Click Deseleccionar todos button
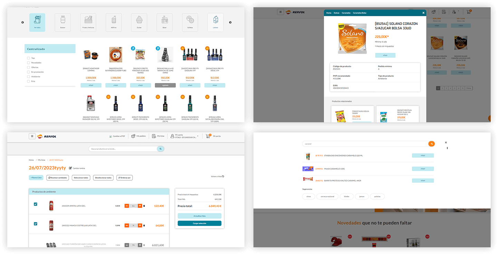Viewport: 500px width, 258px height. click(103, 178)
